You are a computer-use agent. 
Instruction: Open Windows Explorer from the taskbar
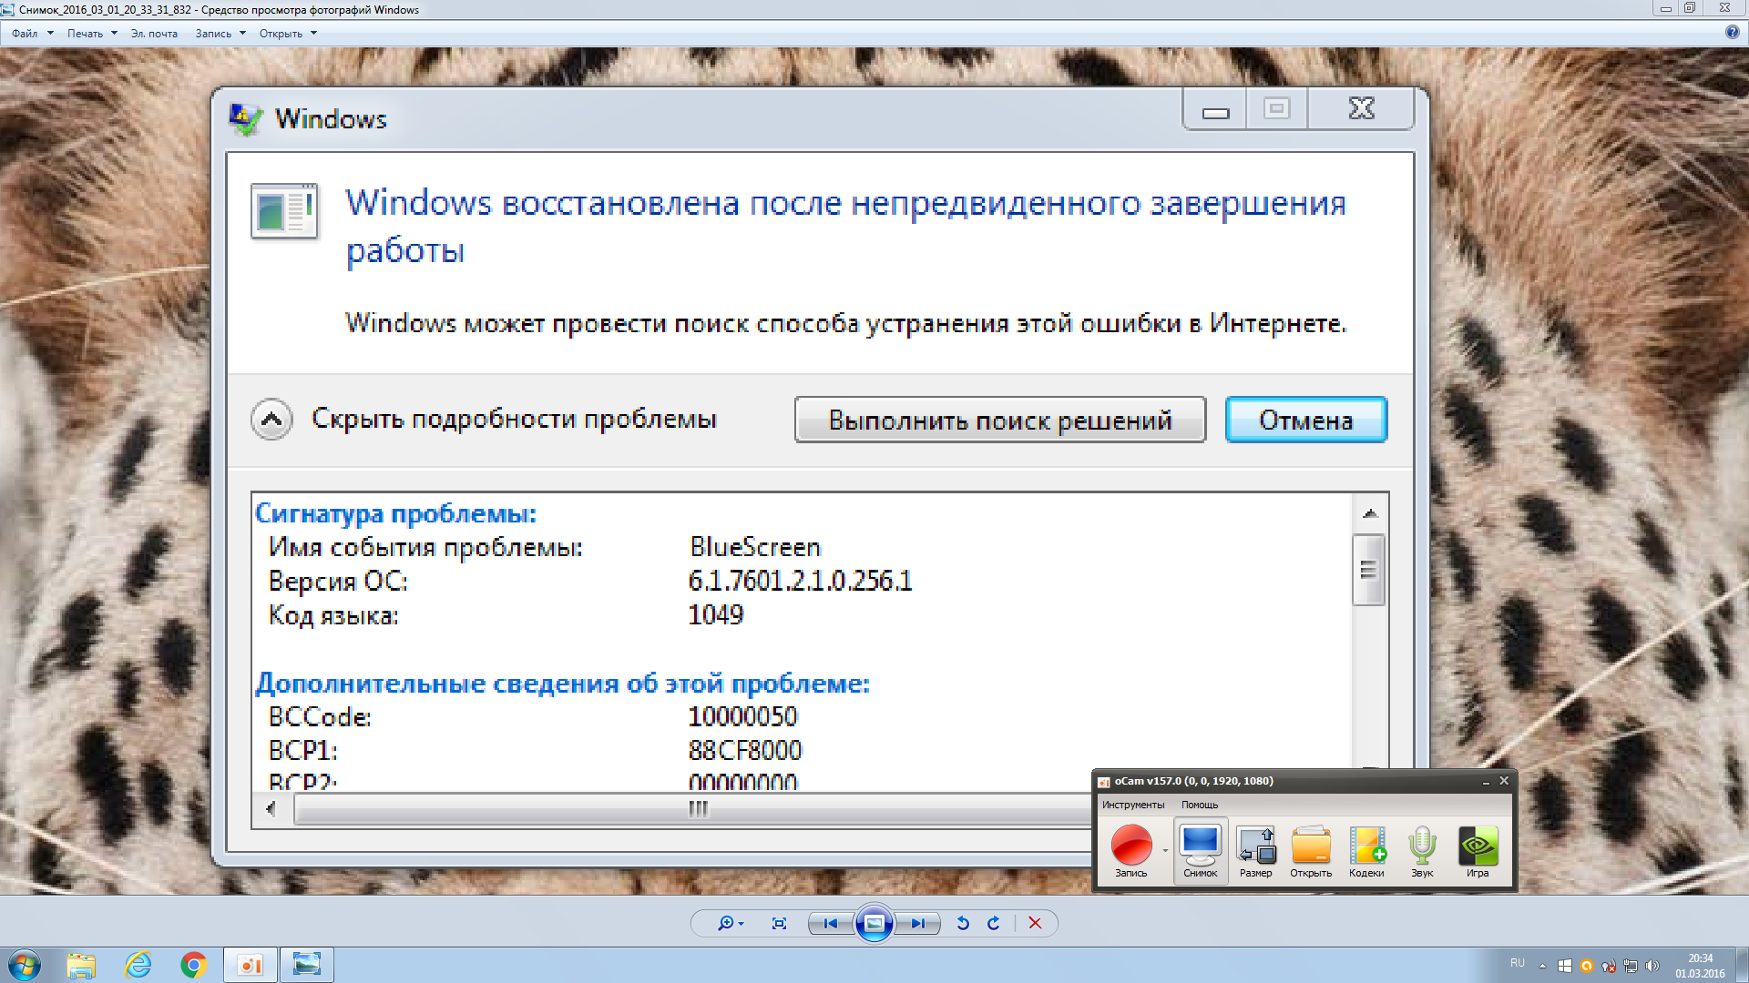click(81, 965)
